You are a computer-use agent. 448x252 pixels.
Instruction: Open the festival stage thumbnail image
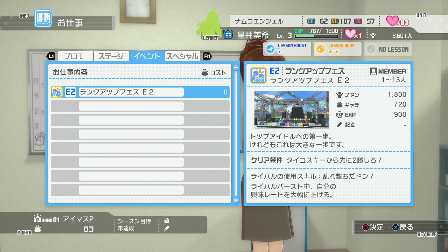click(292, 109)
